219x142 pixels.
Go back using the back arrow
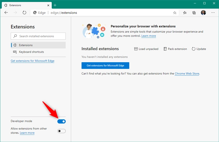6,13
